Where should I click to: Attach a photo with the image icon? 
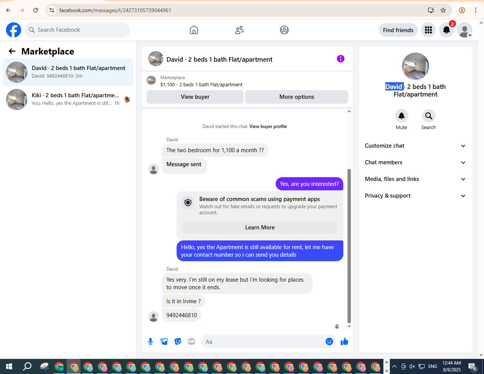164,341
